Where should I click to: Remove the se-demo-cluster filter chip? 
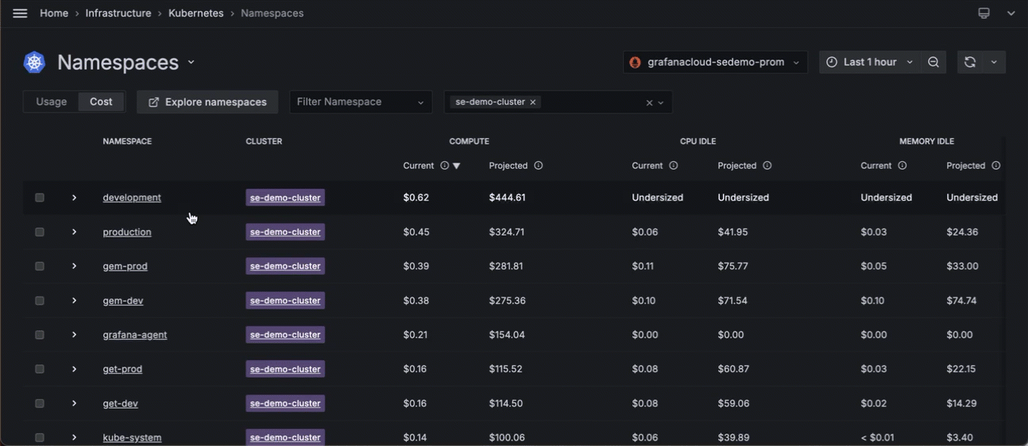click(x=533, y=102)
